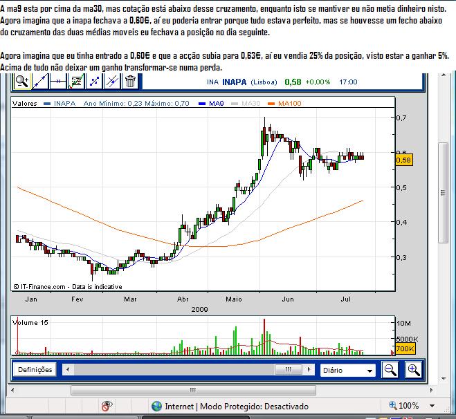Click the page scroll up arrow

pyautogui.click(x=444, y=75)
